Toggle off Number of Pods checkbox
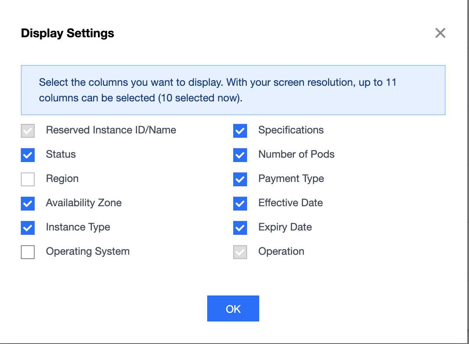This screenshot has height=344, width=469. pyautogui.click(x=240, y=155)
